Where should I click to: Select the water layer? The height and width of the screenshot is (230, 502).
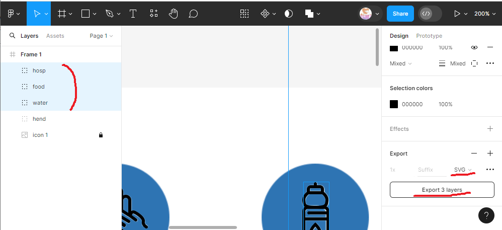61,103
